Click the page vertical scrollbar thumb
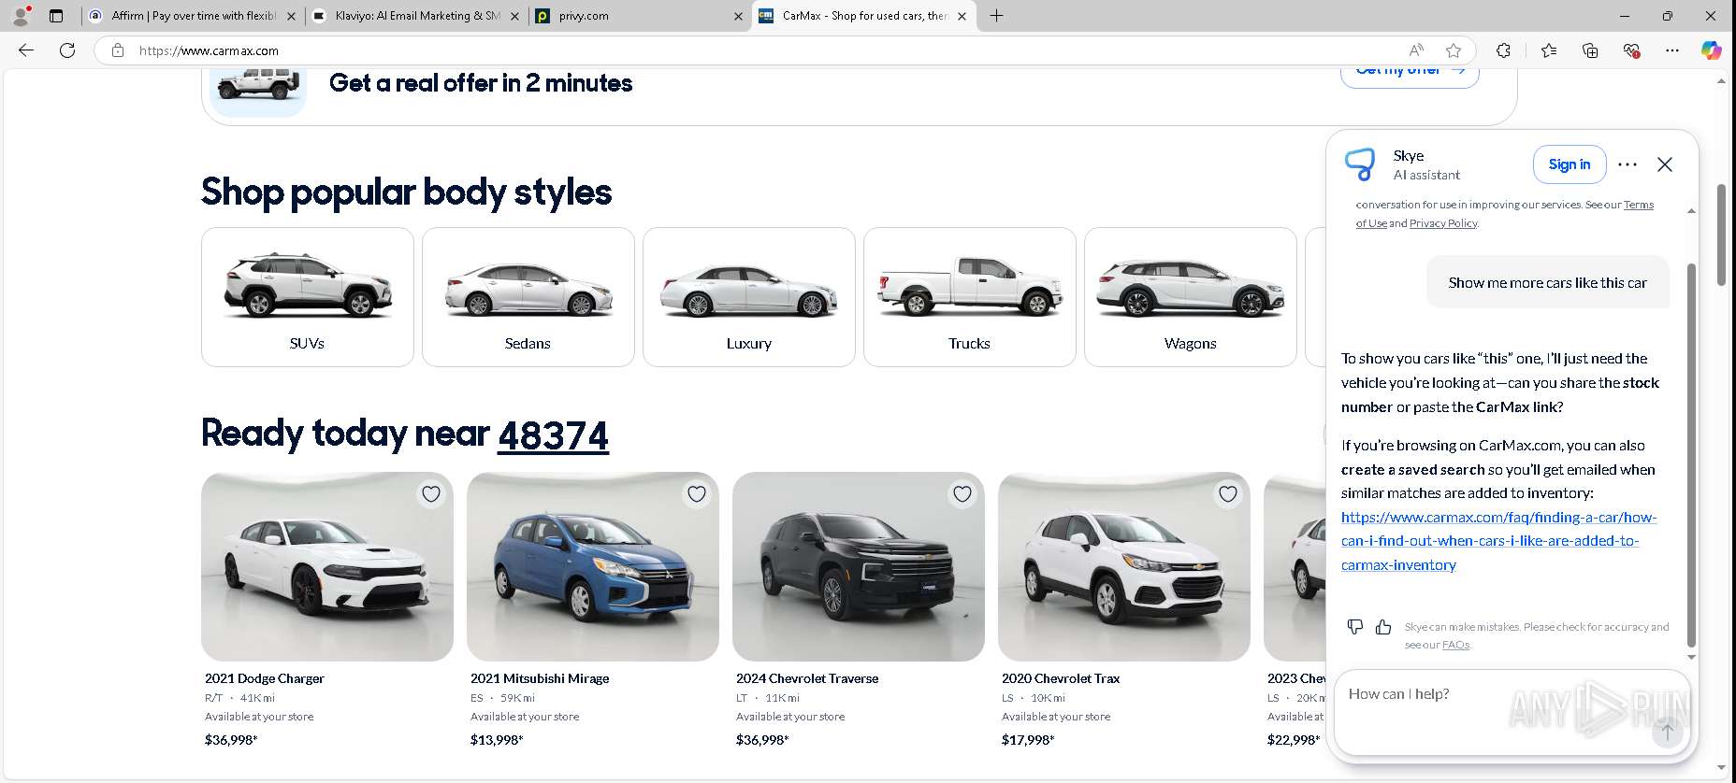The height and width of the screenshot is (783, 1736). [1721, 235]
